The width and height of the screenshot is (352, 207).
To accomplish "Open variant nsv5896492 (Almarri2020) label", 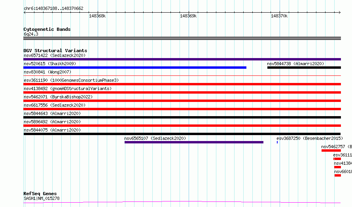I will [52, 122].
